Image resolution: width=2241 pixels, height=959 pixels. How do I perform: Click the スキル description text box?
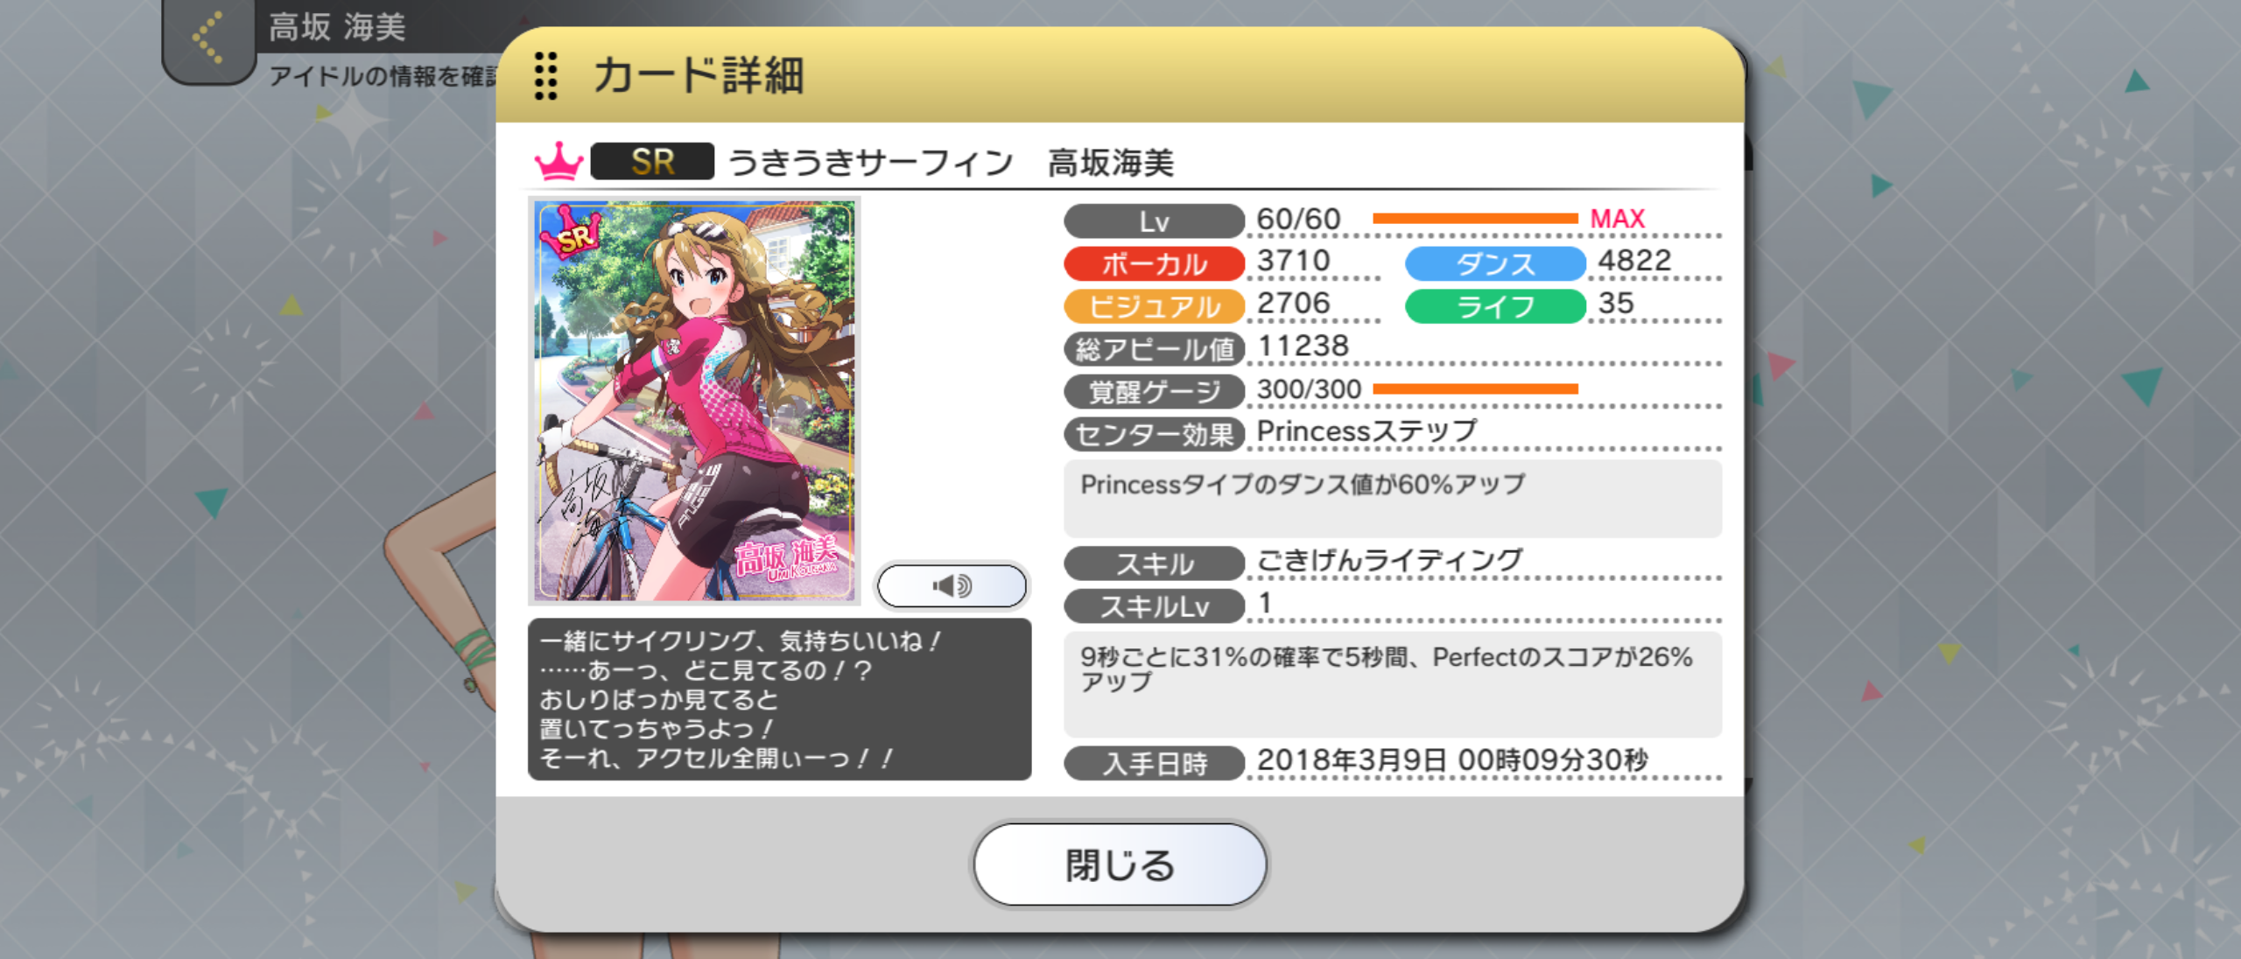pos(1393,684)
